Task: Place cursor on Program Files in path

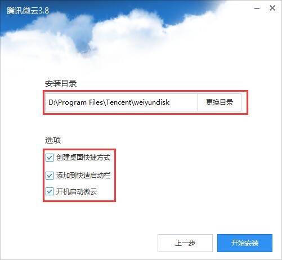Action: (80, 102)
